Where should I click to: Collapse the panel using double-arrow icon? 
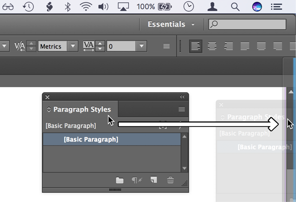182,97
